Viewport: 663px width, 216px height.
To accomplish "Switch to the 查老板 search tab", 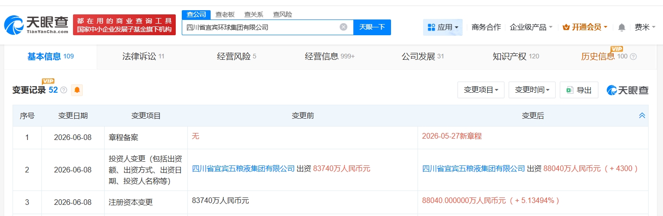I will [225, 14].
